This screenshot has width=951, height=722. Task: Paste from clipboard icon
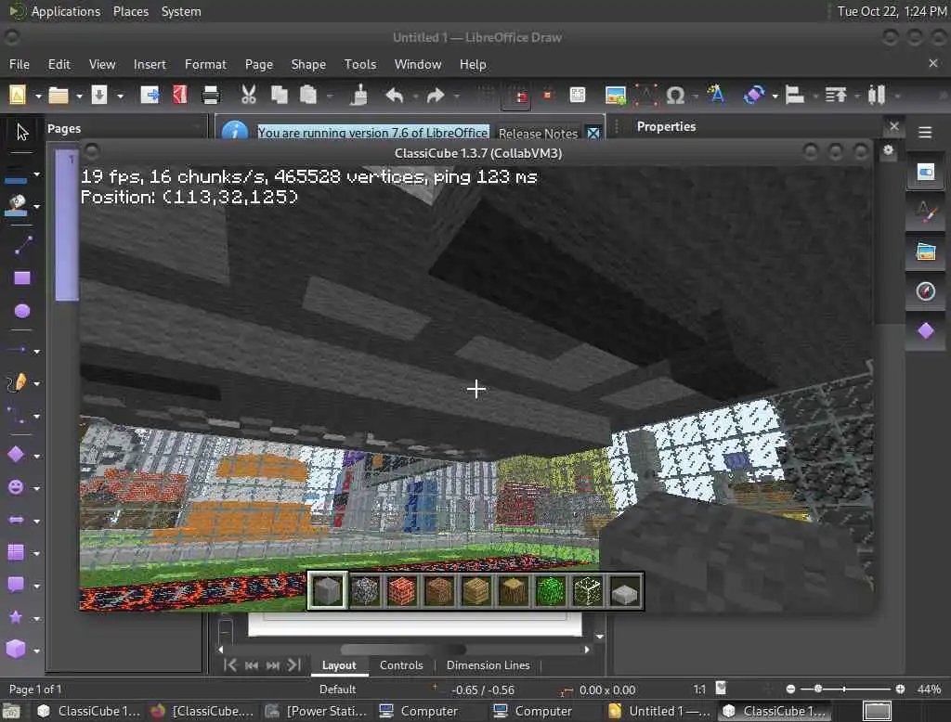(308, 96)
